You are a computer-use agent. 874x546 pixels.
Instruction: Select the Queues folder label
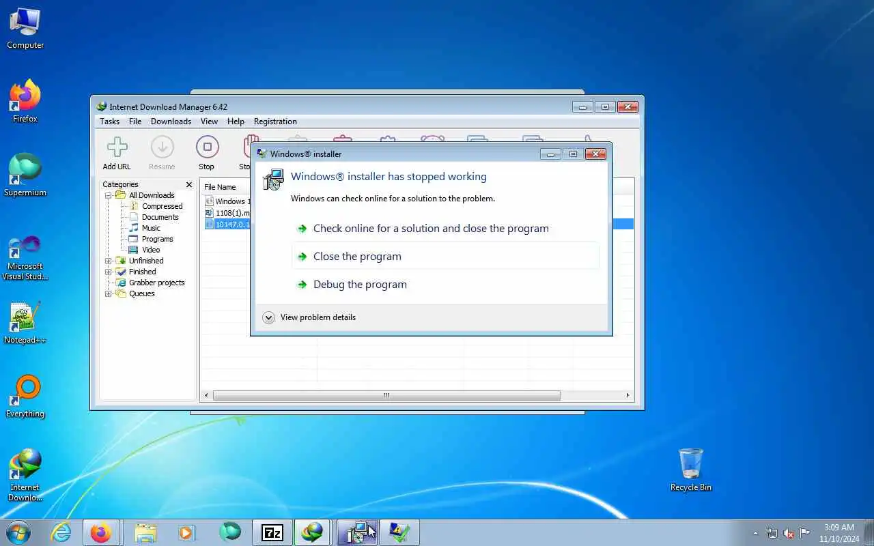[x=141, y=293]
